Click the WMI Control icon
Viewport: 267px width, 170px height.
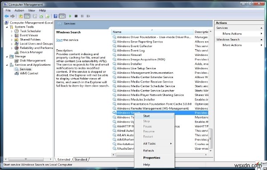[16, 73]
